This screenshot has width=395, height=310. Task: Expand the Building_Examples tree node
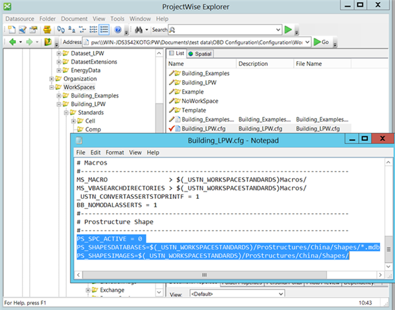(x=59, y=96)
